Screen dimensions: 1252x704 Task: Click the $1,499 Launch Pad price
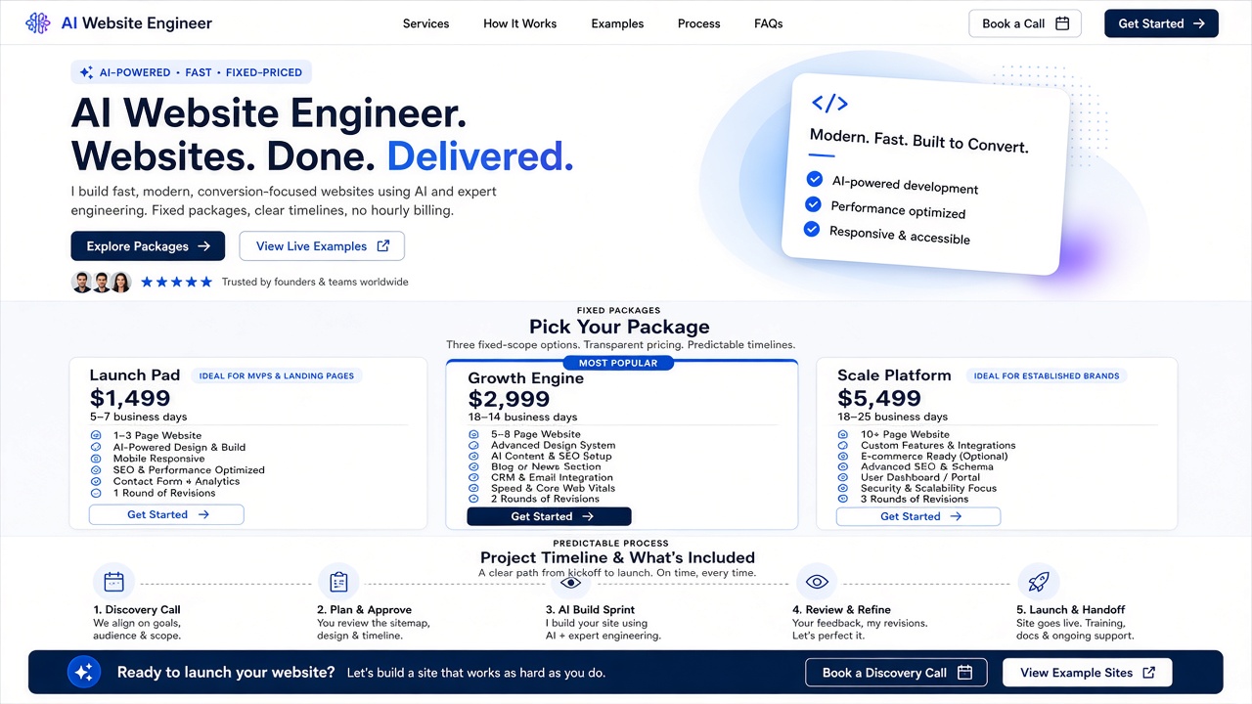[x=130, y=398]
